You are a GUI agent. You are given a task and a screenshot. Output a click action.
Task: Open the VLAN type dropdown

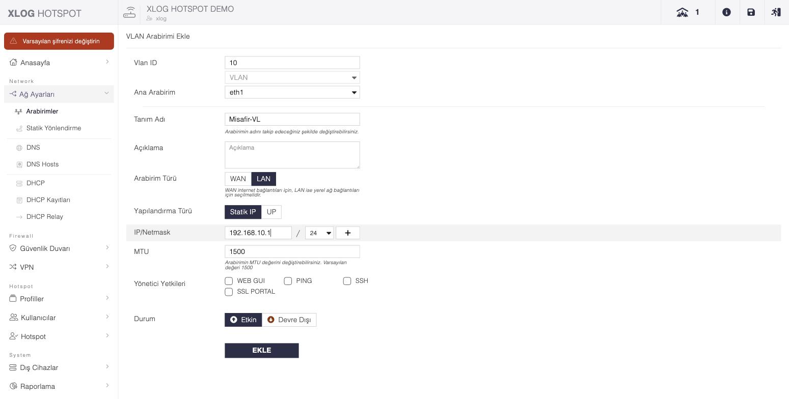(292, 77)
